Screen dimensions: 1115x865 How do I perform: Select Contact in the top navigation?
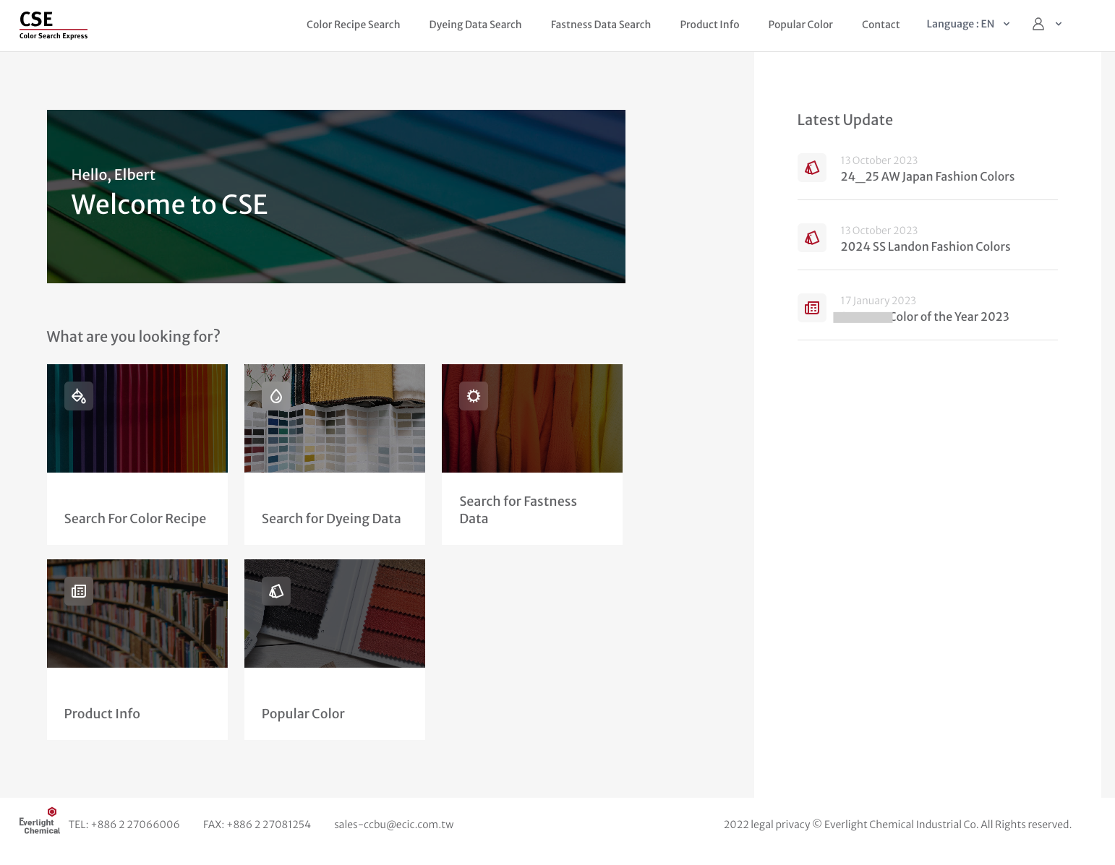pos(881,24)
